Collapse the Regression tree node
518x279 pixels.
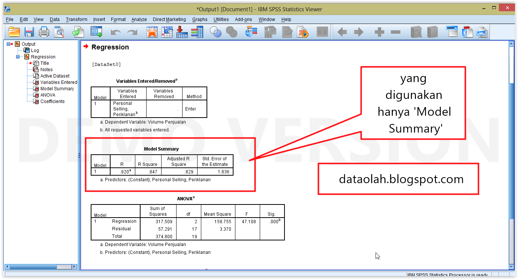(18, 57)
